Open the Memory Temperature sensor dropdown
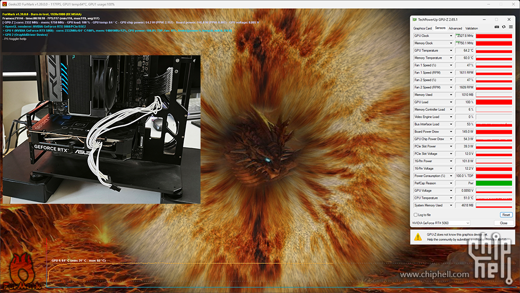This screenshot has height=293, width=520. (x=450, y=58)
